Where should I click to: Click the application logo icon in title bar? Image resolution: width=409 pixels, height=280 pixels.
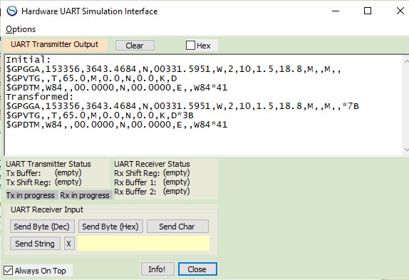(11, 11)
